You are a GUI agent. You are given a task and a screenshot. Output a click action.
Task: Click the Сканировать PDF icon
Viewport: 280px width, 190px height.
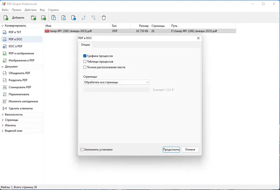point(5,87)
